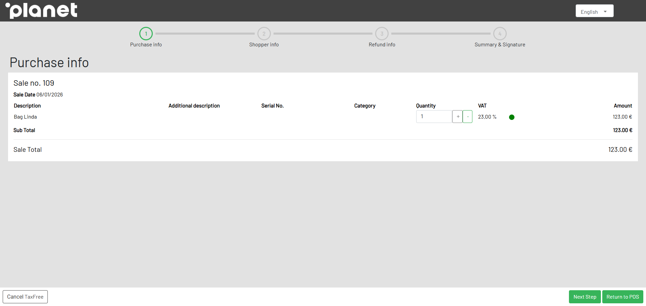This screenshot has width=646, height=306.
Task: Click Return to POS
Action: [623, 297]
